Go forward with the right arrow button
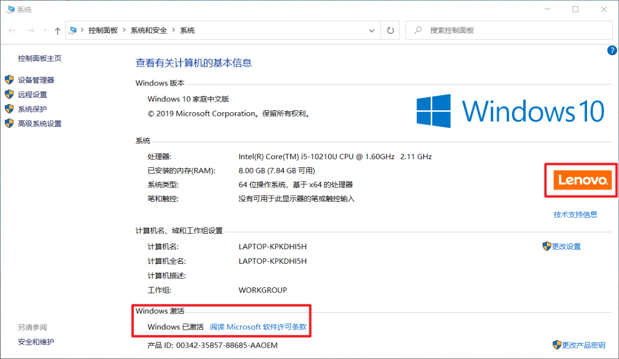Screen dimensions: 619x359 (x=30, y=31)
